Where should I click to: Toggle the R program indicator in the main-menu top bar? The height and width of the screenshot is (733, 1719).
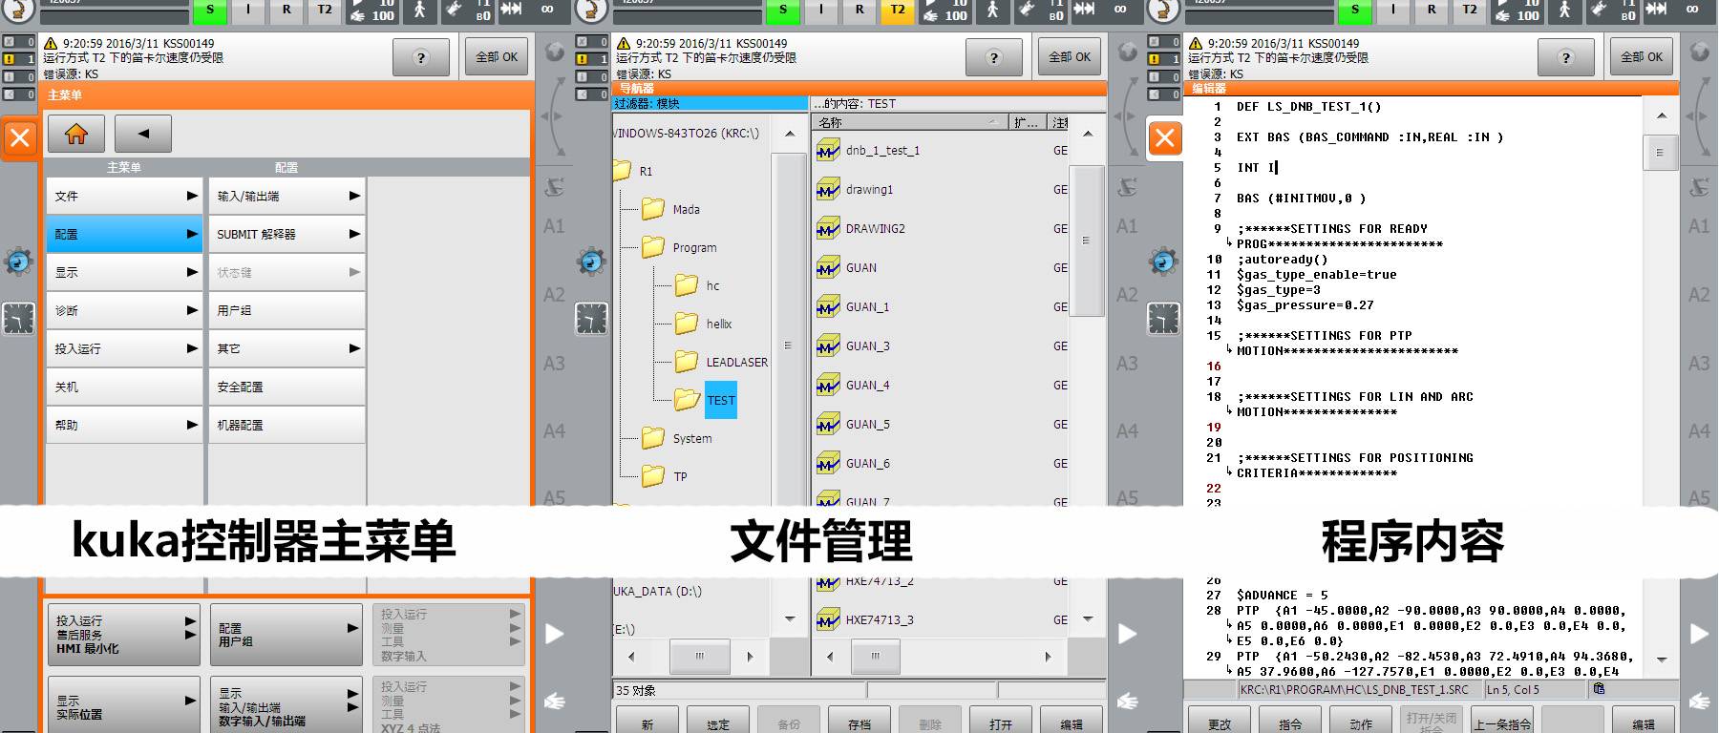tap(286, 10)
